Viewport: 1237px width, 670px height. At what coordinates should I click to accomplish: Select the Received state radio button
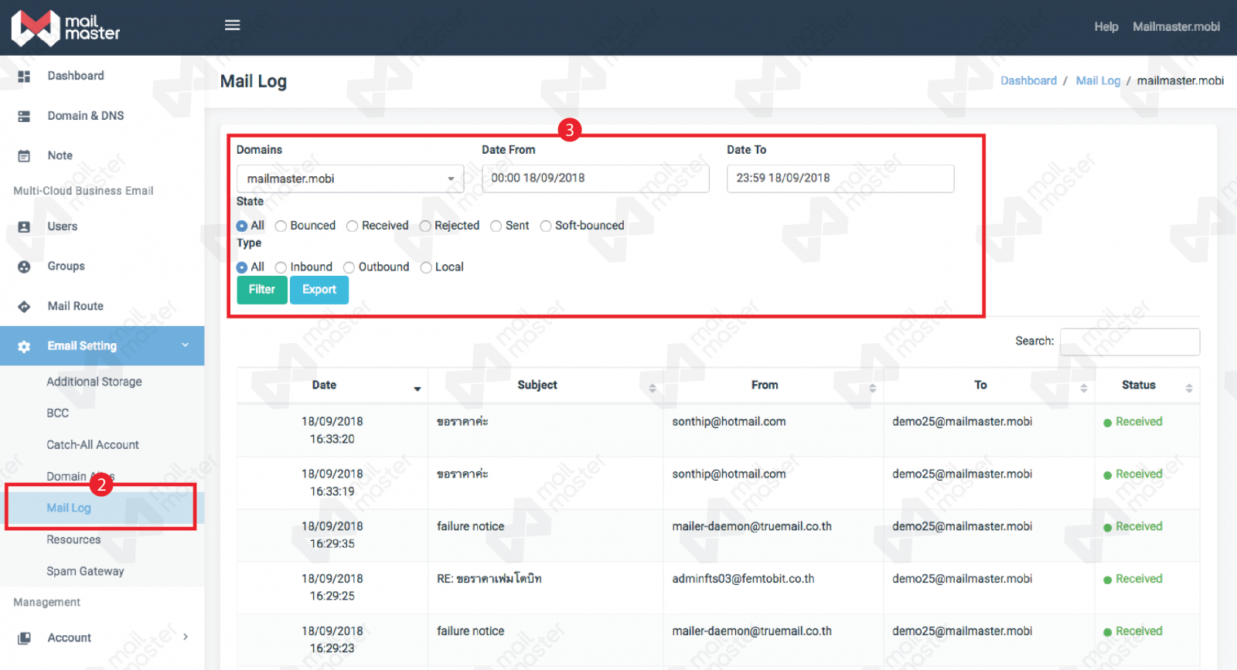352,226
